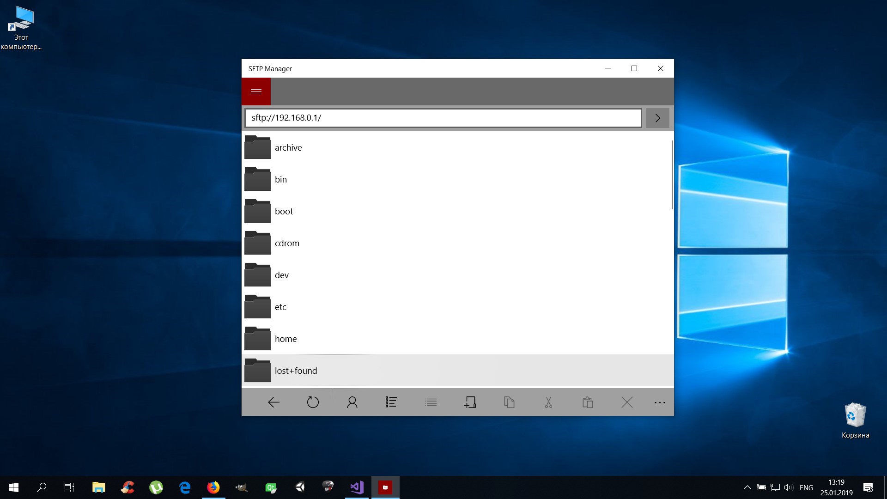887x499 pixels.
Task: Click the file list vertical scrollbar
Action: coord(672,176)
